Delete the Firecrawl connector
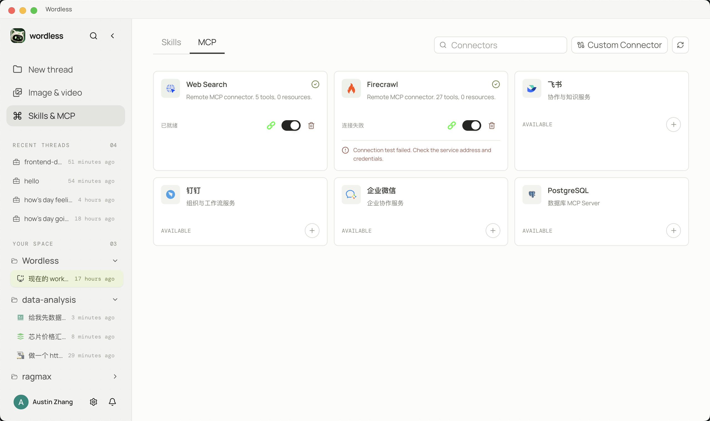 [x=492, y=125]
